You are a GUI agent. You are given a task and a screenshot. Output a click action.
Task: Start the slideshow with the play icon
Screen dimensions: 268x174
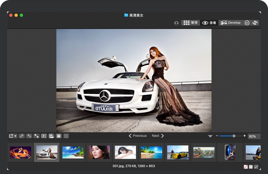coord(44,136)
